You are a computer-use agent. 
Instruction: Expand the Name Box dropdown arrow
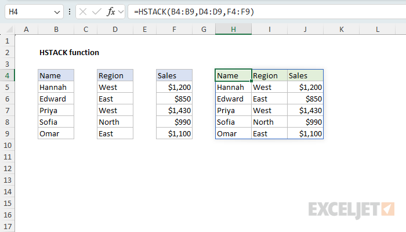[x=57, y=12]
